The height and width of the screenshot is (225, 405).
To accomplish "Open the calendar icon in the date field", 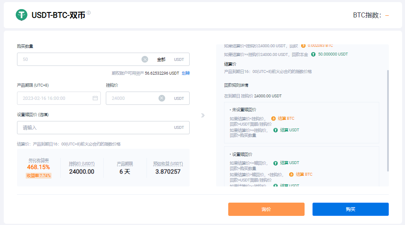I will [95, 98].
